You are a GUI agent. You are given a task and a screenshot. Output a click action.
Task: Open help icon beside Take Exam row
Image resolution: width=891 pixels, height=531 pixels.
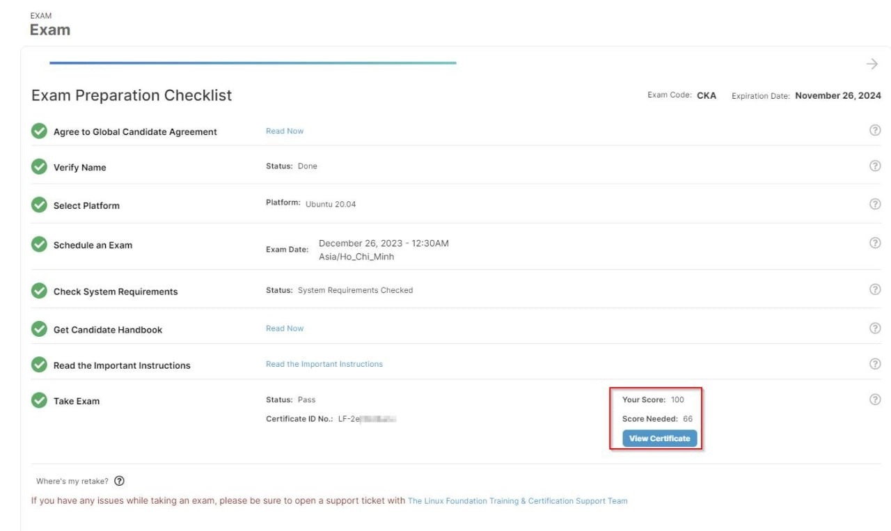[x=875, y=399]
